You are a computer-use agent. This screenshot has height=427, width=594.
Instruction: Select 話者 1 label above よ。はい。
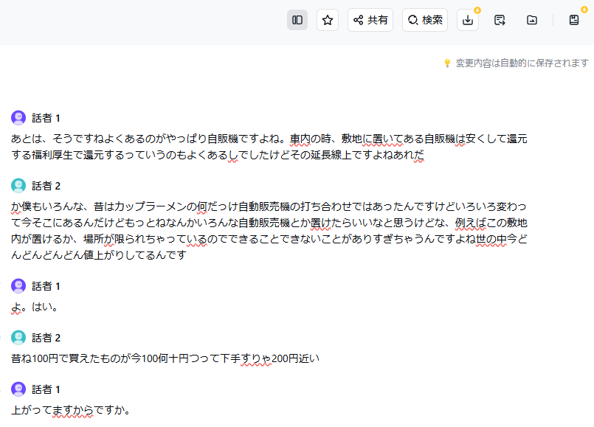coord(46,286)
